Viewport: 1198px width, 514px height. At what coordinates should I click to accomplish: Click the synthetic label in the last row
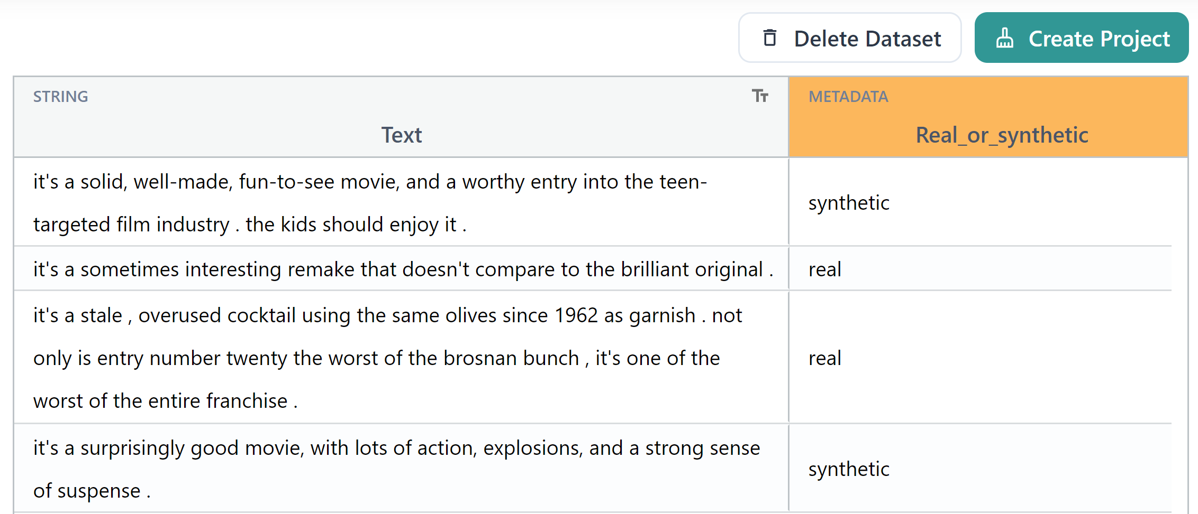point(849,469)
